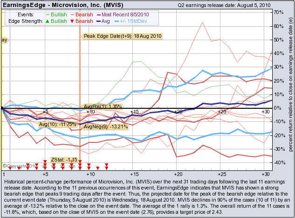295x218 pixels.
Task: Click the red dash beside Events Bearish
Action: point(72,14)
